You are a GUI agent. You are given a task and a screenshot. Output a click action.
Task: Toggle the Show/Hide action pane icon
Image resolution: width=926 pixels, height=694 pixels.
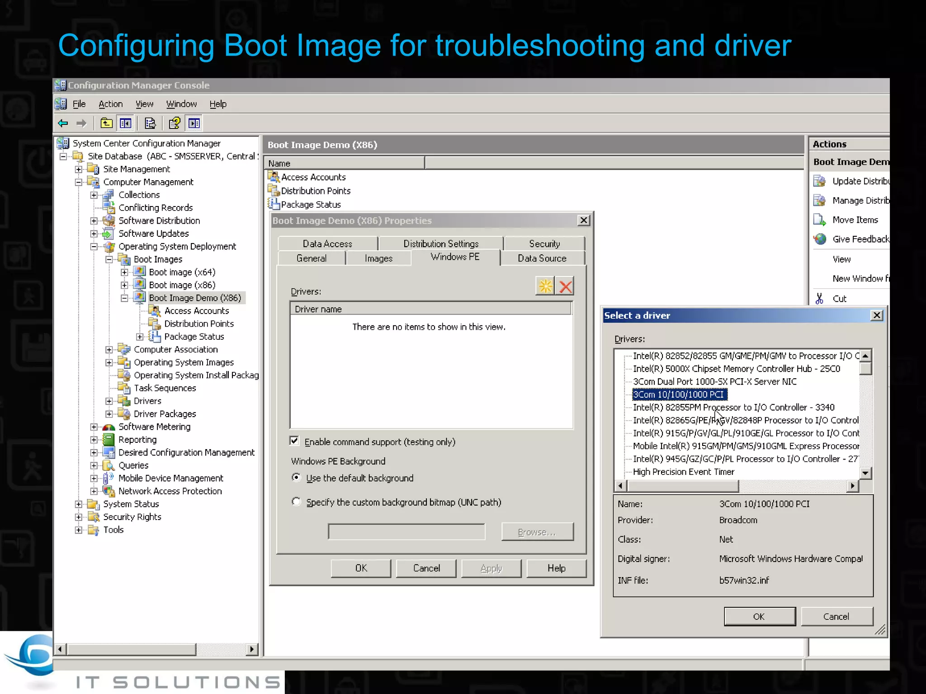[x=194, y=123]
